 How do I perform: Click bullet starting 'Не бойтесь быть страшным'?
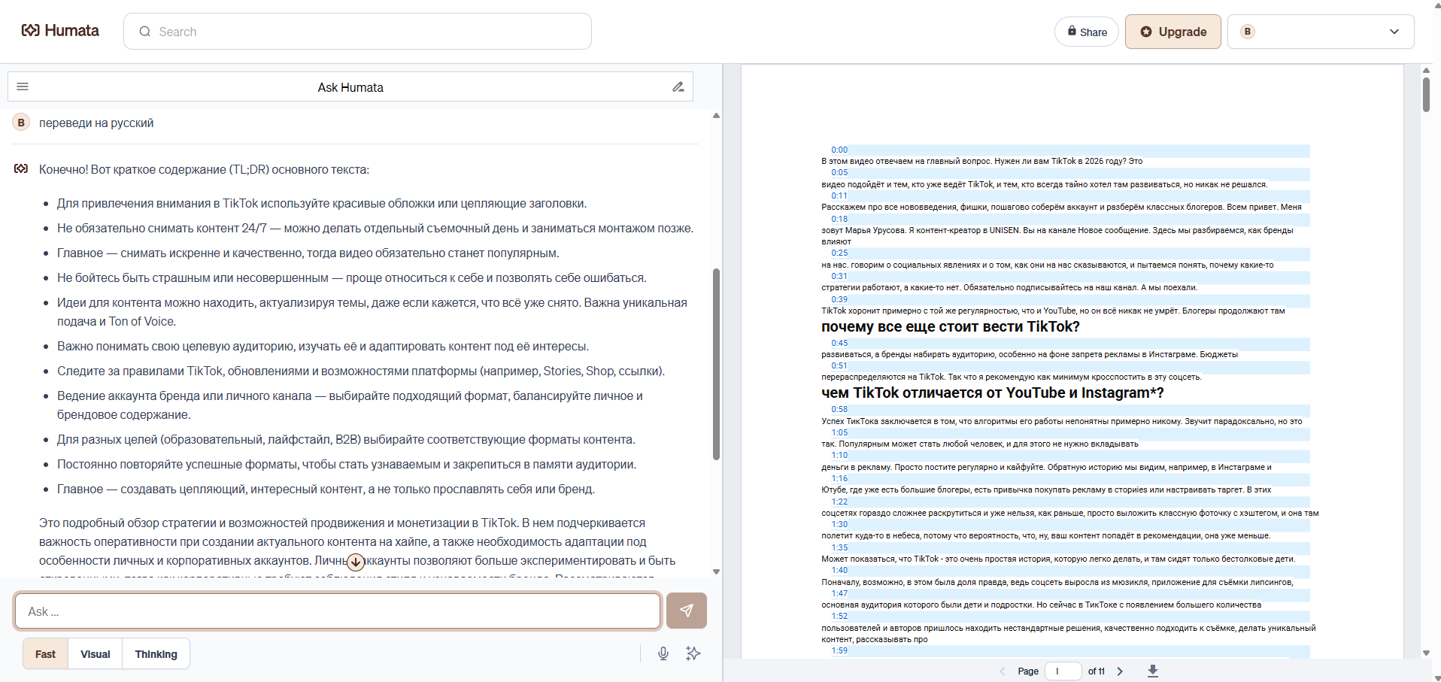pyautogui.click(x=352, y=277)
